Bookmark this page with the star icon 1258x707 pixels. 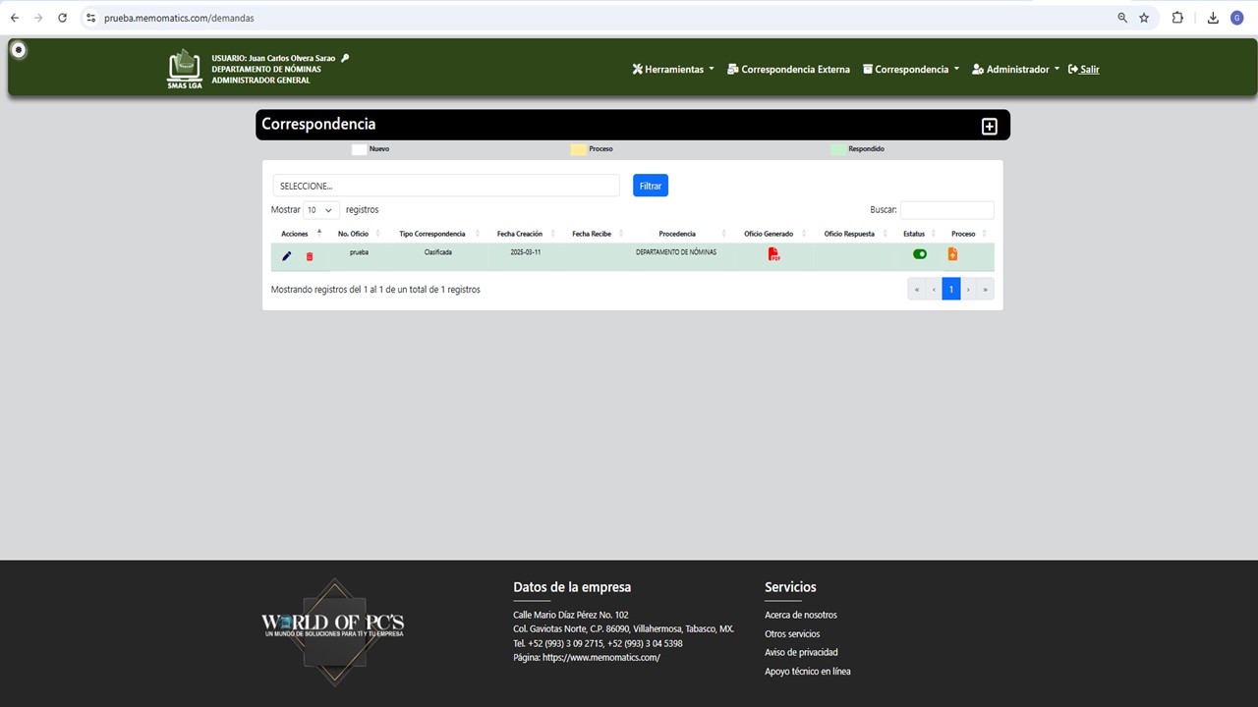tap(1144, 18)
